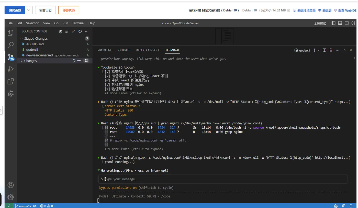Click the remote indicator in the status bar
The image size is (358, 208).
pos(9,206)
